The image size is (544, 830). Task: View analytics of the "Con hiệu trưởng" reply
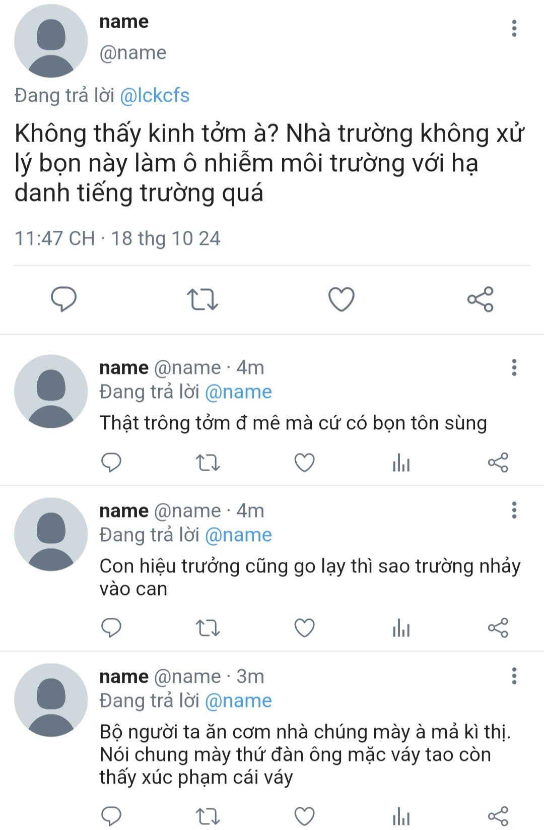point(401,628)
